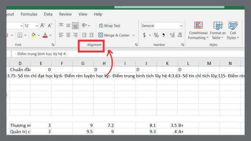The height and width of the screenshot is (141, 251).
Task: Select the 'Thương m' course cell
Action: tap(20, 125)
